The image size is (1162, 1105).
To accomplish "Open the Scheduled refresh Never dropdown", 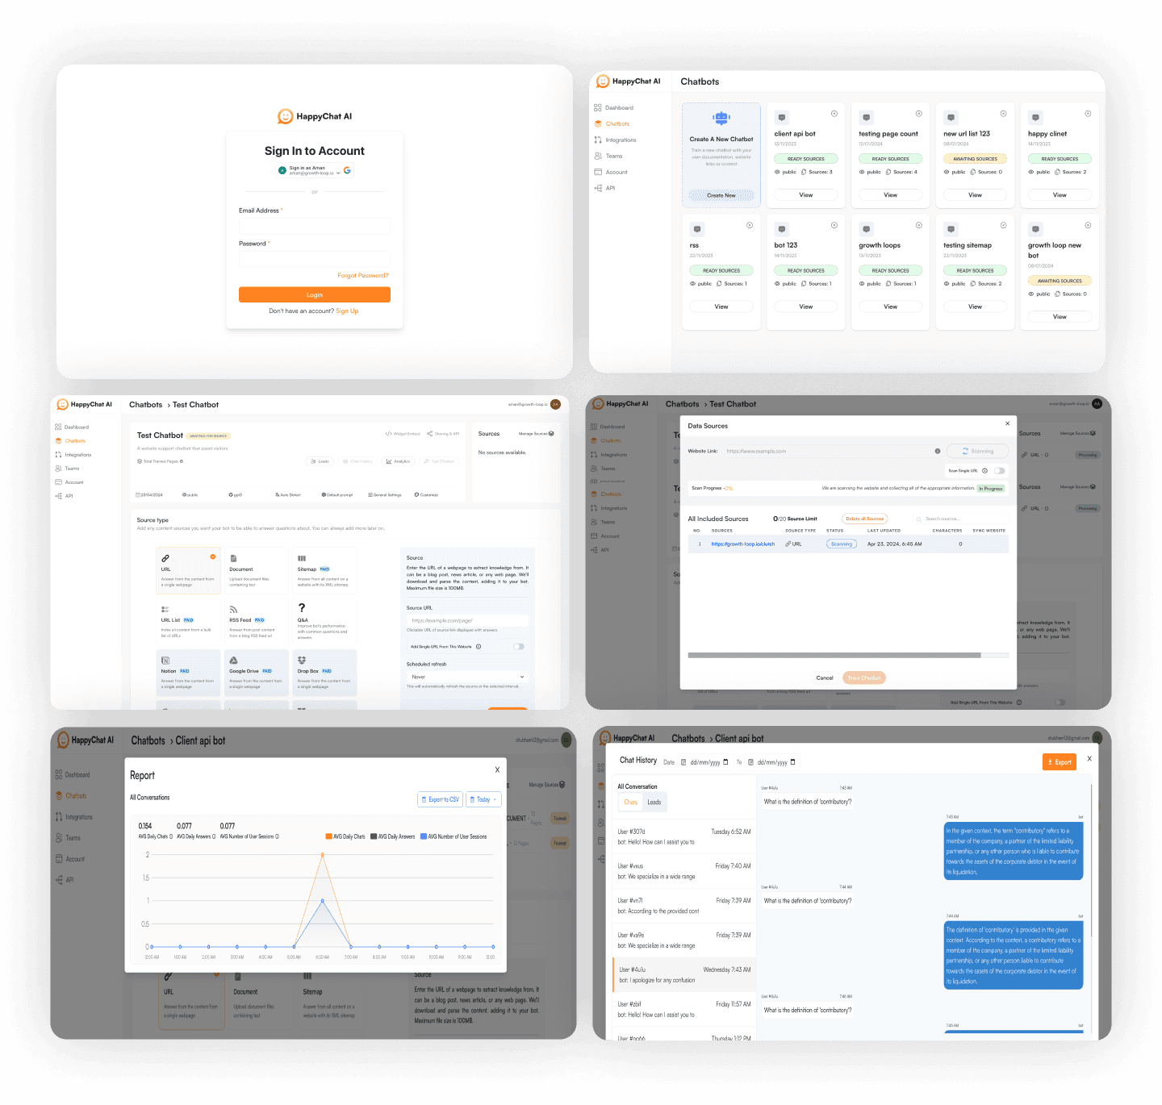I will click(x=467, y=677).
